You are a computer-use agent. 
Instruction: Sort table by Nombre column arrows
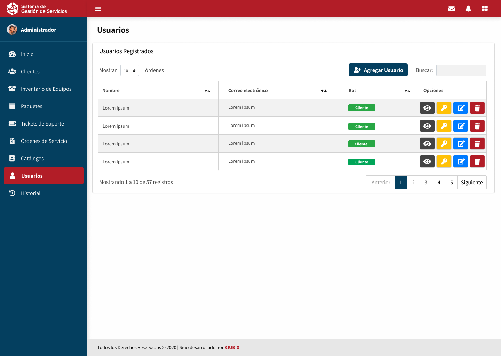[207, 91]
